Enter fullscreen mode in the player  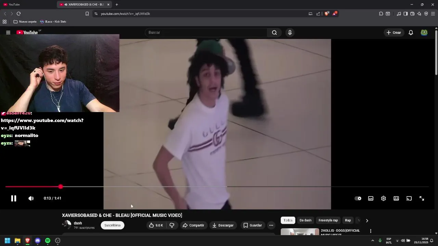tap(422, 198)
